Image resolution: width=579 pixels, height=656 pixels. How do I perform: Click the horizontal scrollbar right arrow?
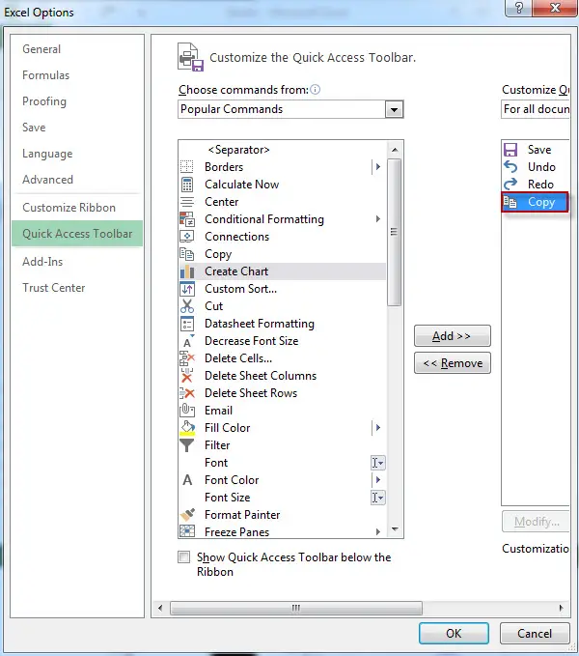point(561,608)
